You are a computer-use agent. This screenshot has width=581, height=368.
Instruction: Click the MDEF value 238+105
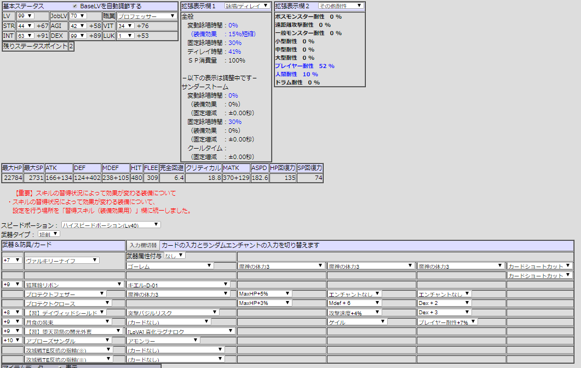116,178
